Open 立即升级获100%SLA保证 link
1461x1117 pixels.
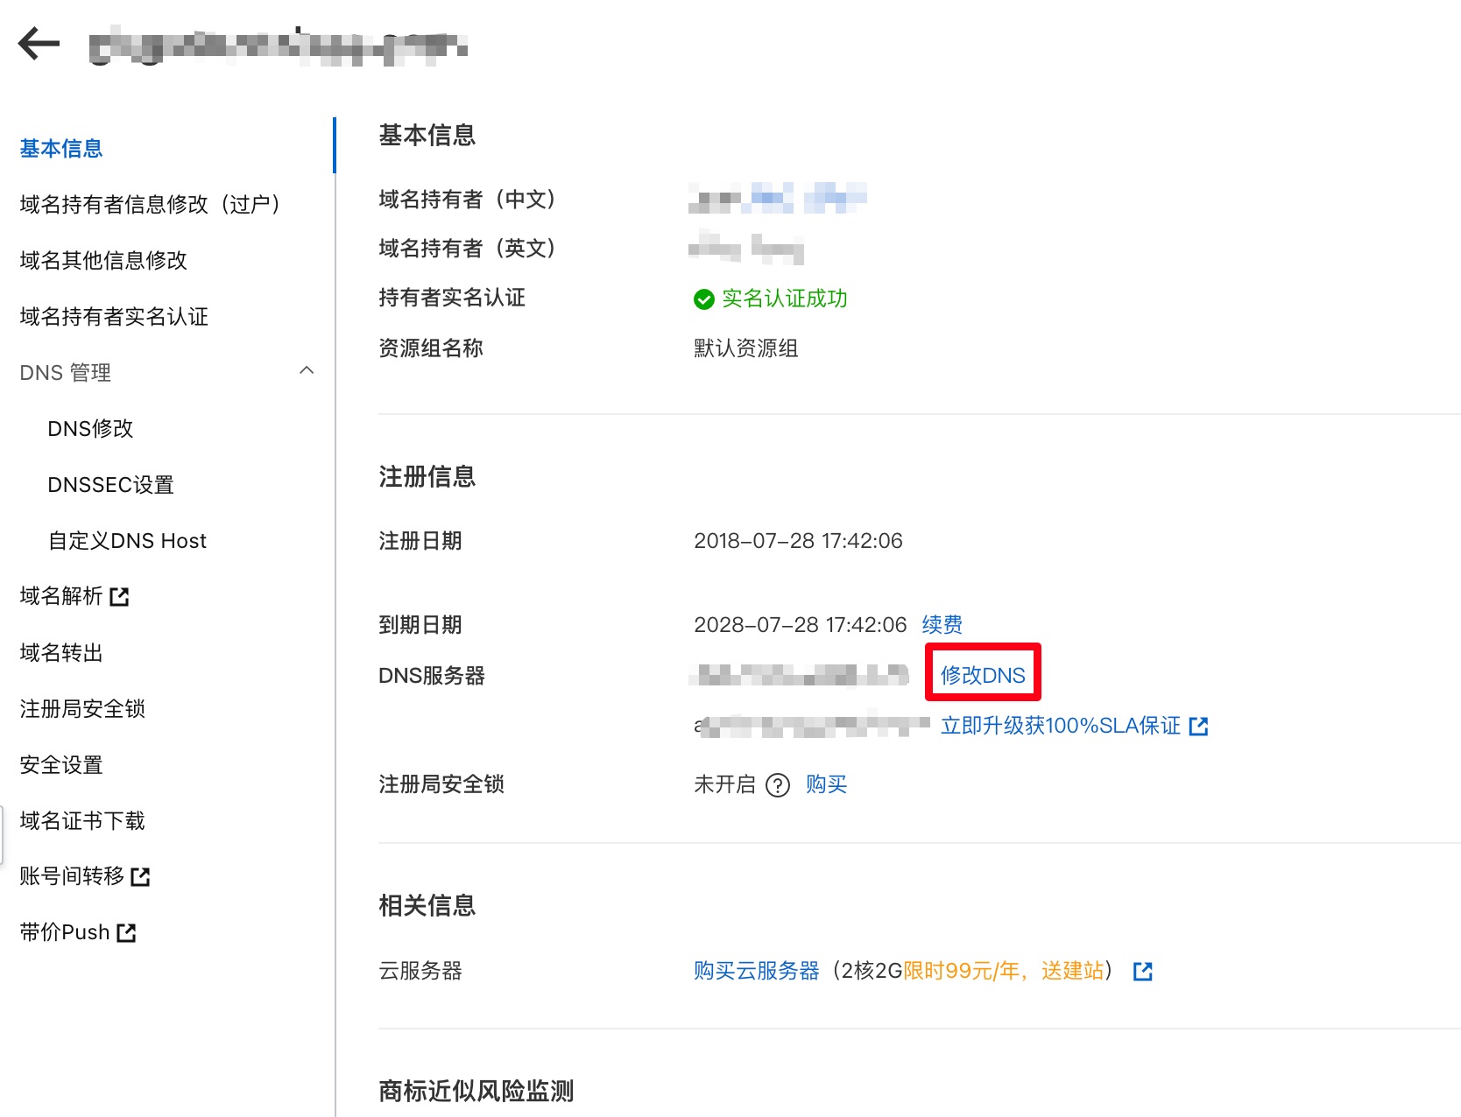1061,726
